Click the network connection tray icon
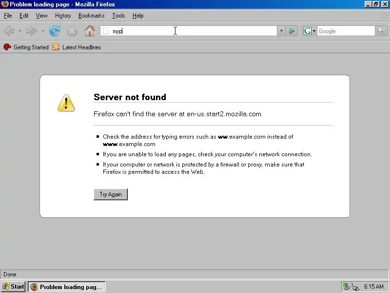390x293 pixels. [356, 287]
